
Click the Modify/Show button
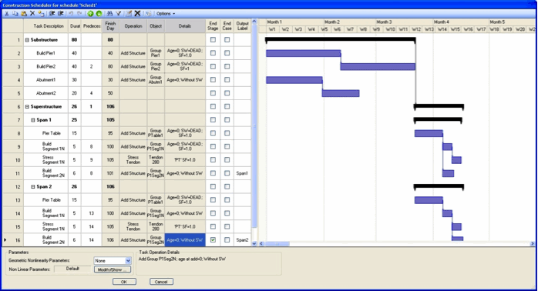click(x=113, y=269)
